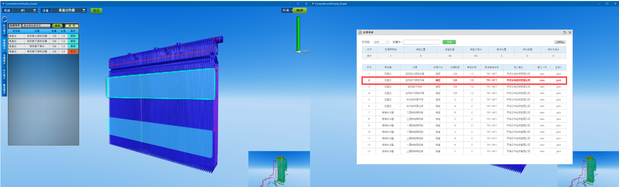This screenshot has height=187, width=619.
Task: Click the undo/return icon in 处理详细 dialog
Action: tap(565, 33)
